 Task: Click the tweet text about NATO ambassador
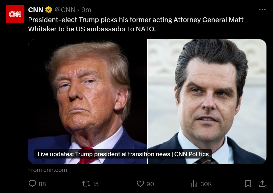pyautogui.click(x=136, y=24)
